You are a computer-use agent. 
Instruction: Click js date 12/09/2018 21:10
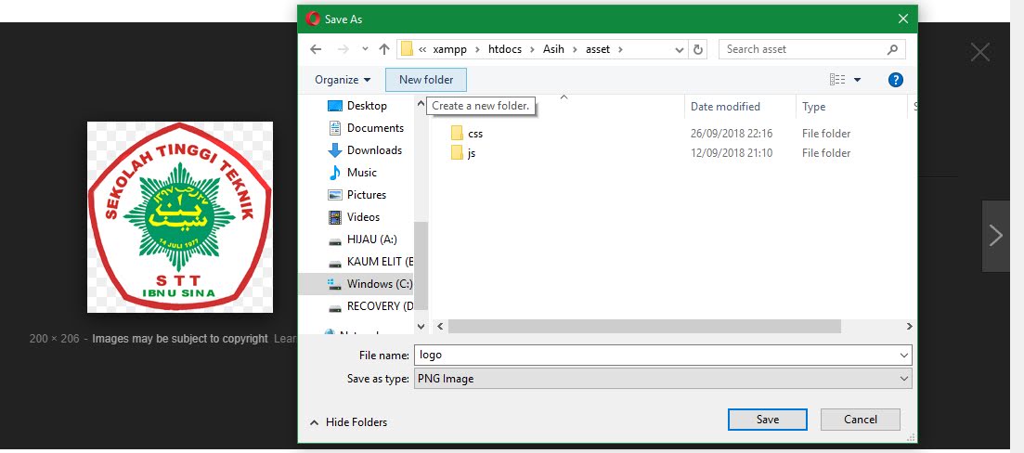[732, 153]
